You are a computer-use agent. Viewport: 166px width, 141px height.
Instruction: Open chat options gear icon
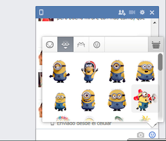[142, 12]
